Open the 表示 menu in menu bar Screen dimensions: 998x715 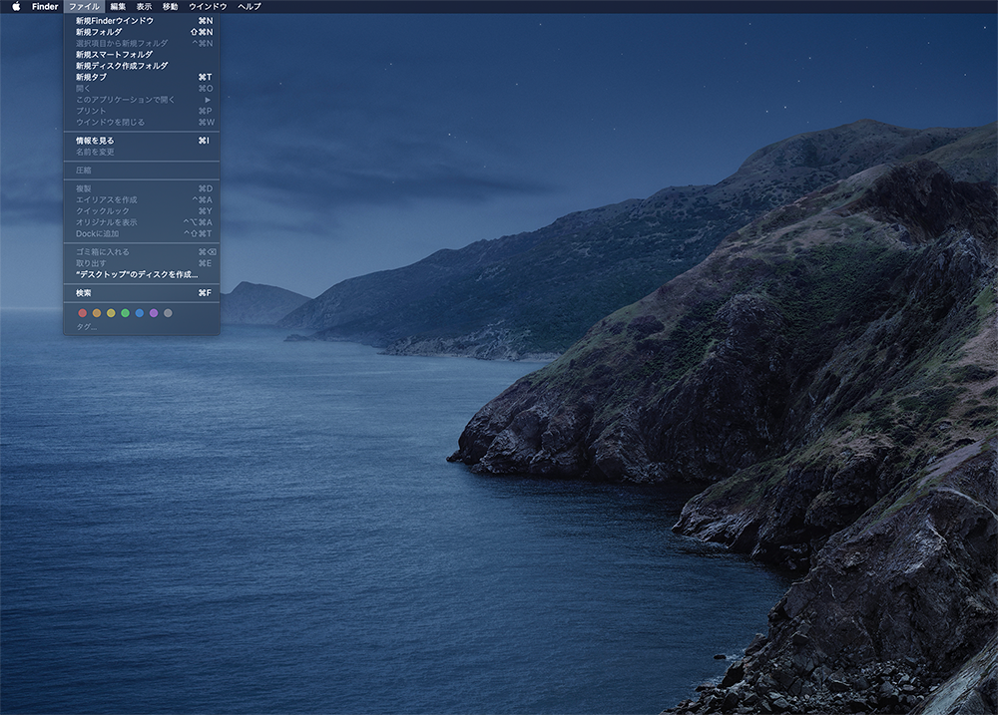tap(144, 6)
